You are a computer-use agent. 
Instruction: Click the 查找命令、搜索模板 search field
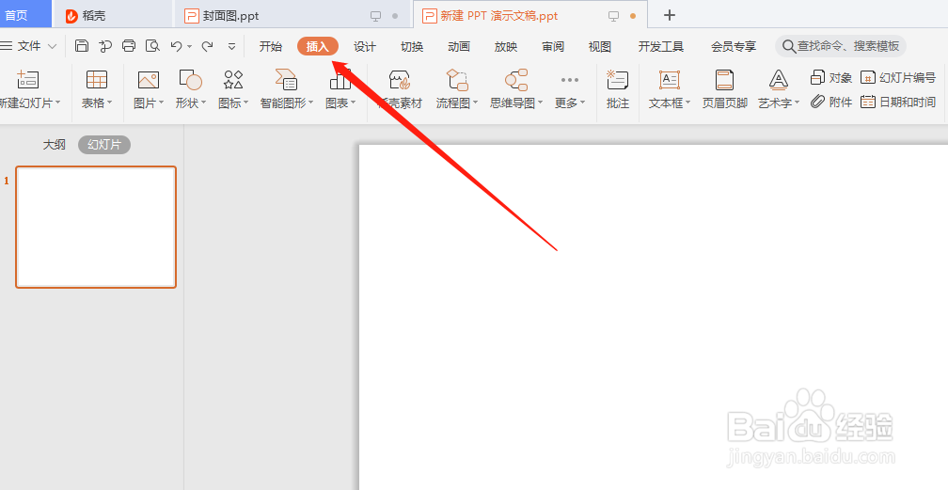coord(841,46)
